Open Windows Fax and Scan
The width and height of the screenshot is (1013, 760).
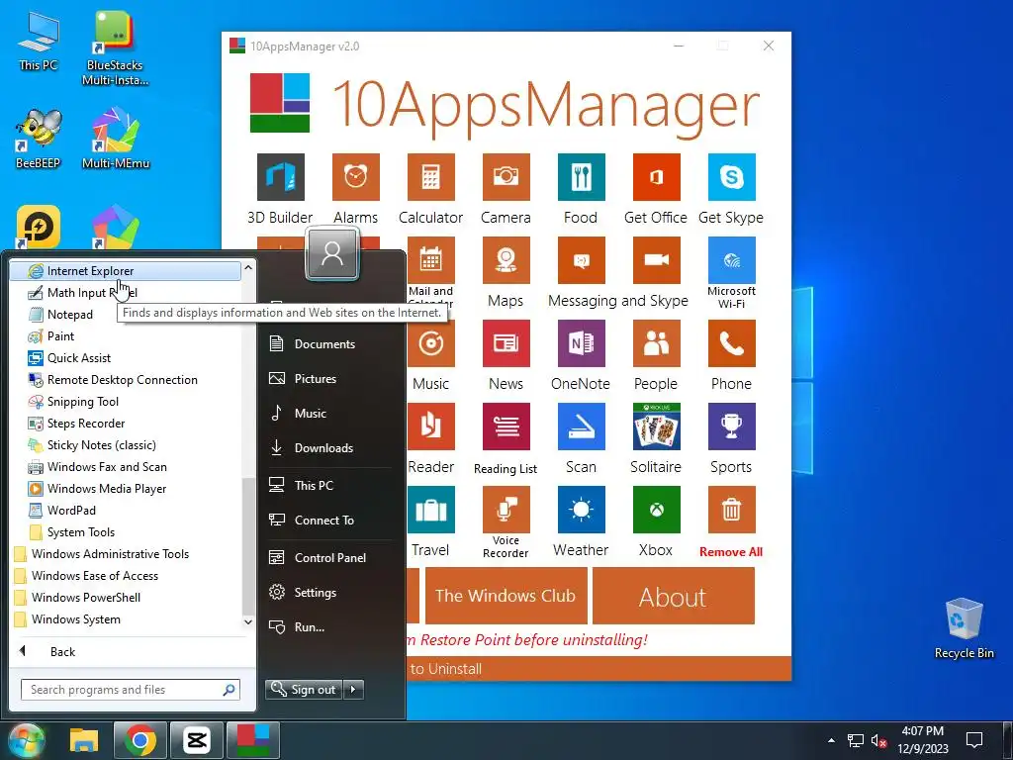126,467
